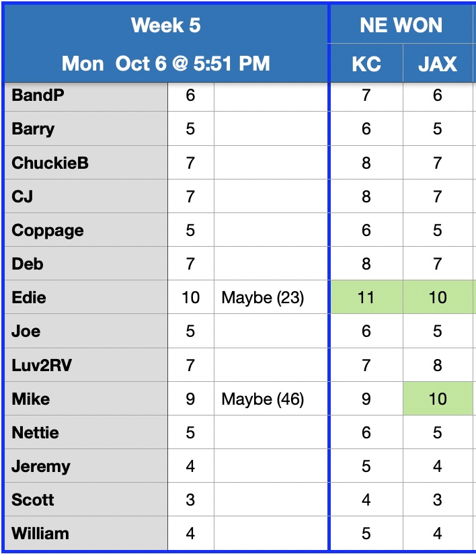Select the NE WON header cell
The width and height of the screenshot is (476, 554).
[x=401, y=26]
